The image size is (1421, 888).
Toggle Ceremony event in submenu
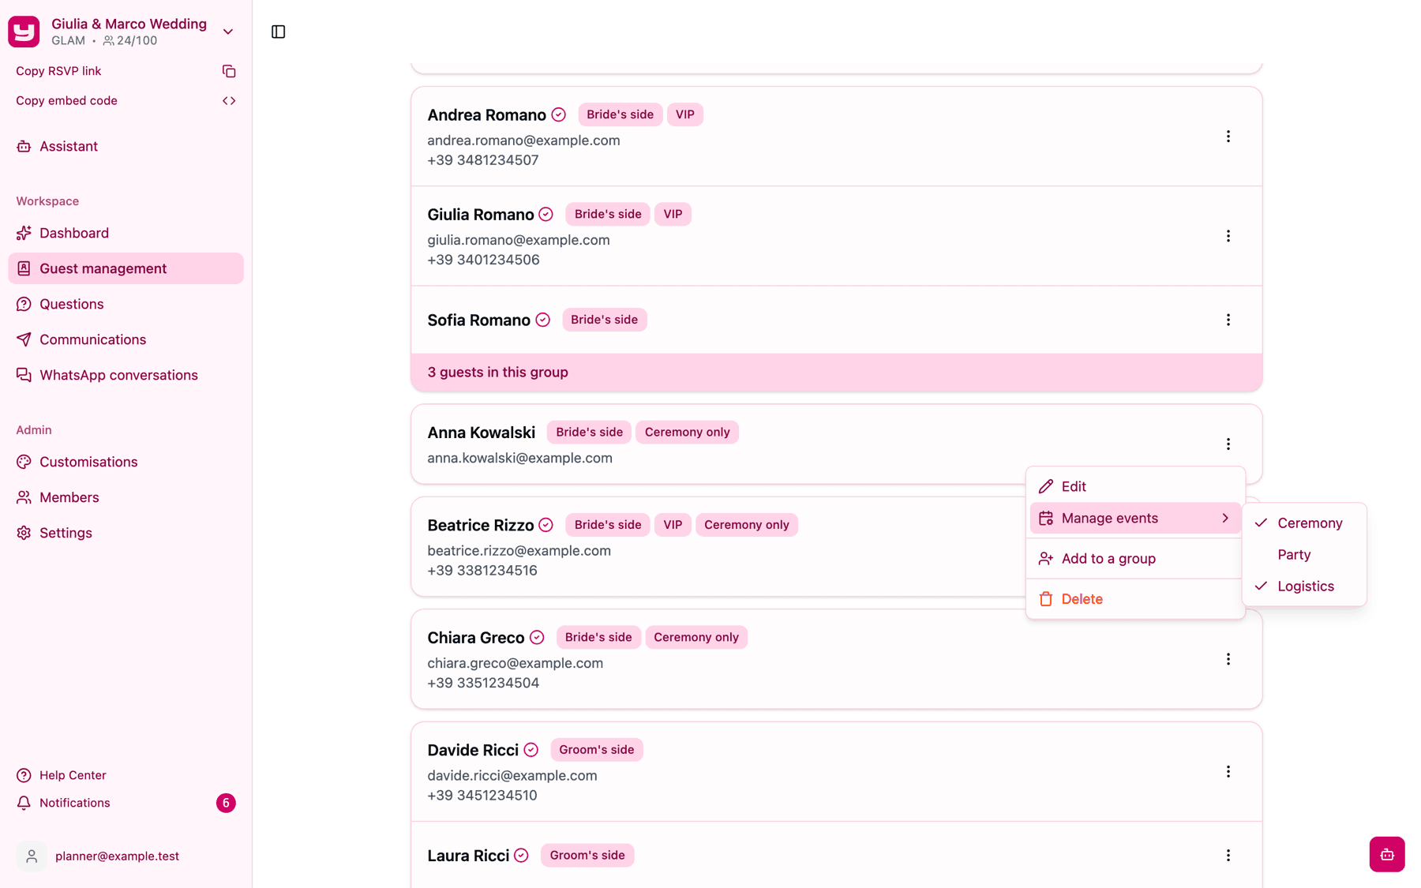[1304, 523]
